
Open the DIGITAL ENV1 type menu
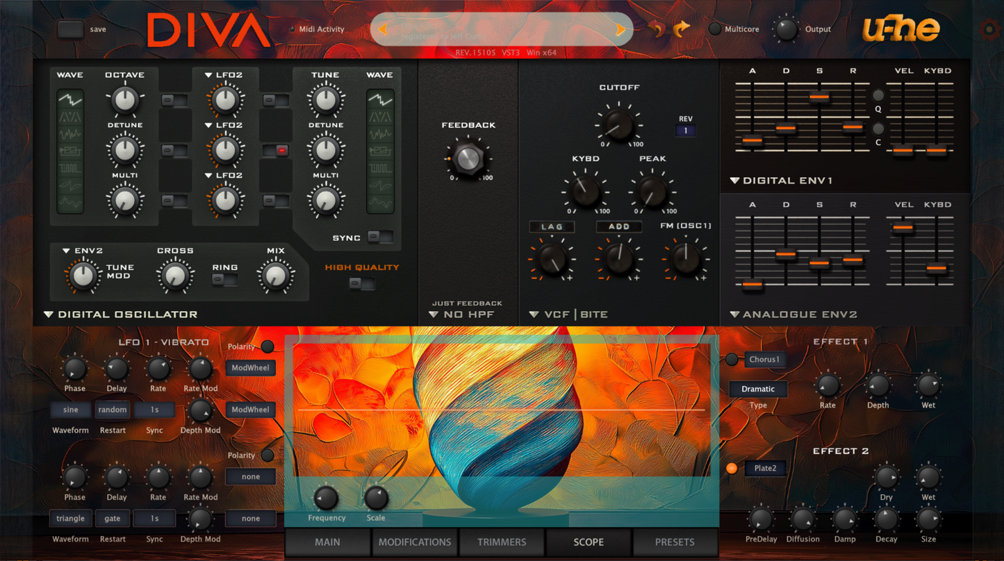781,181
